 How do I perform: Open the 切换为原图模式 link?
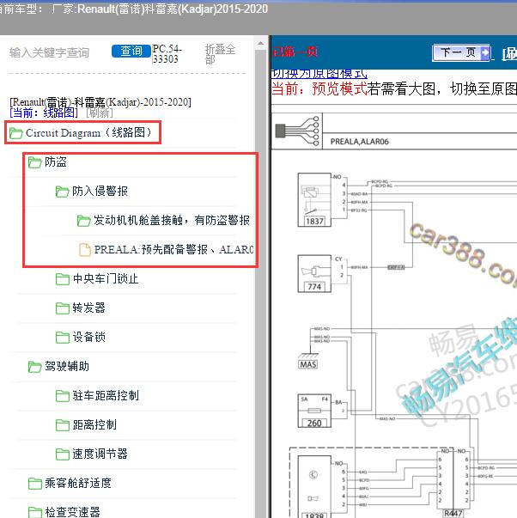(319, 73)
